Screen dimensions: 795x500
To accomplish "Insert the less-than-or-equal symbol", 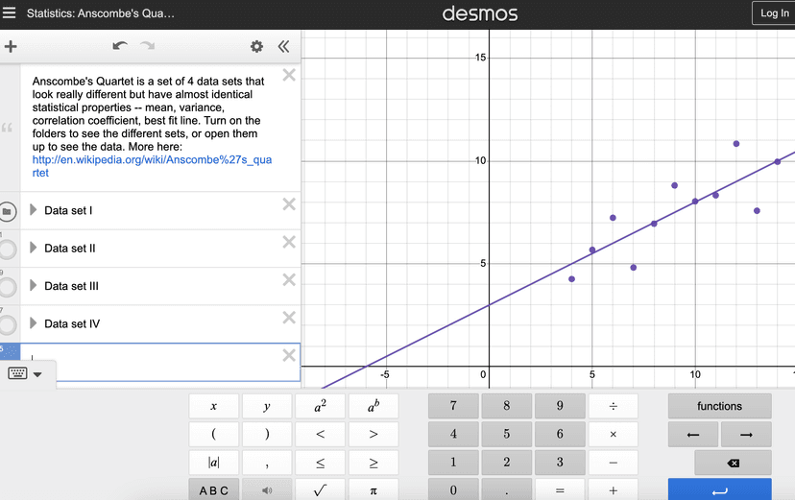I will (320, 463).
